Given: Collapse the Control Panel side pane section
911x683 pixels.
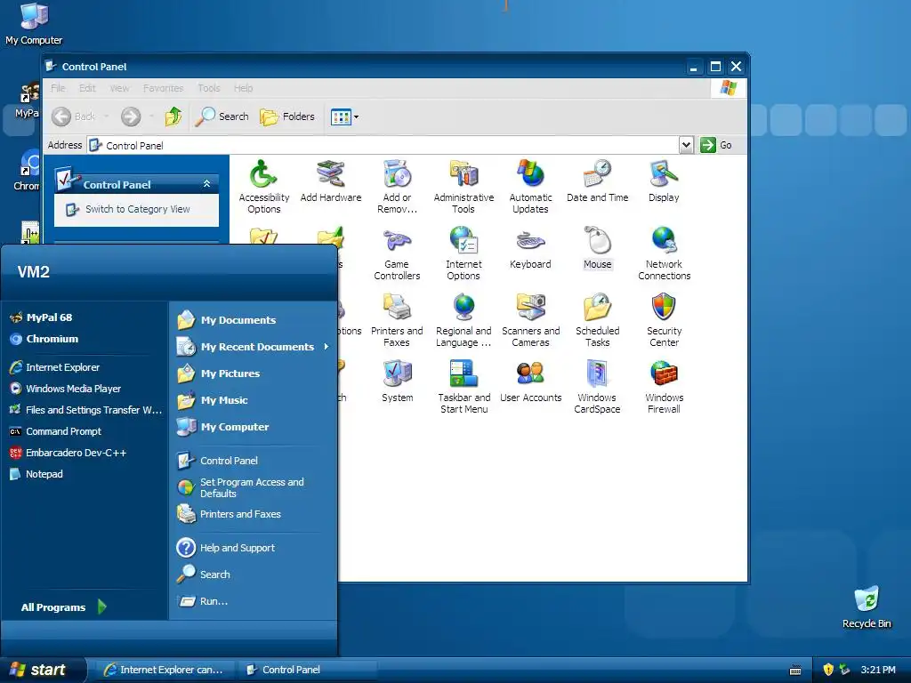Looking at the screenshot, I should (x=206, y=183).
